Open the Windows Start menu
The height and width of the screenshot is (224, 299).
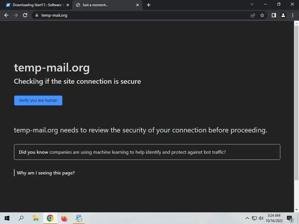point(7,218)
